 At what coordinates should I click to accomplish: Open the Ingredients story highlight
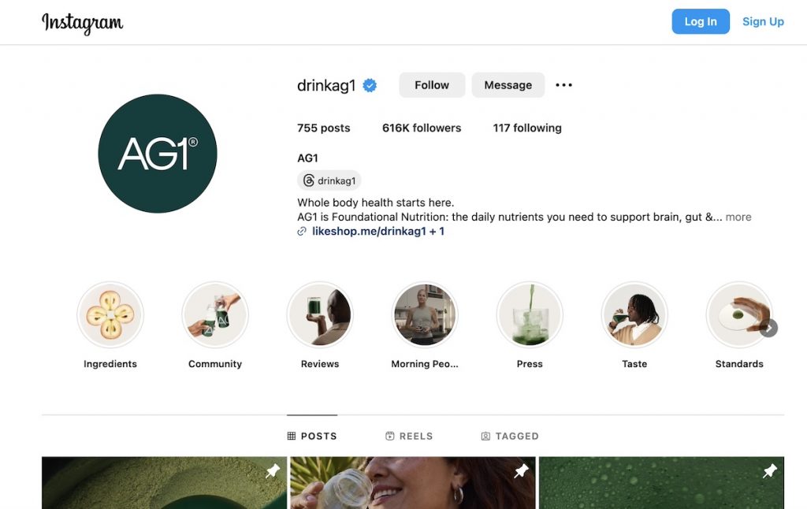point(110,314)
